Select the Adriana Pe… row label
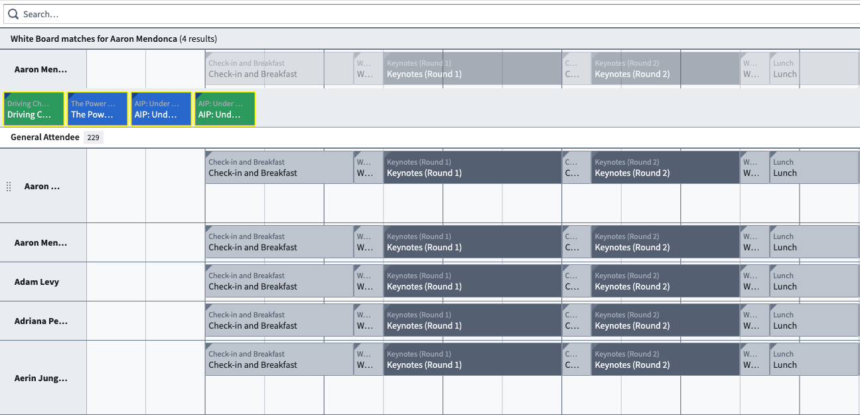 pyautogui.click(x=41, y=321)
